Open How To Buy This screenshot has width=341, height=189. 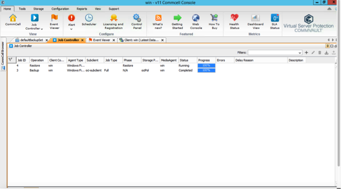(214, 22)
